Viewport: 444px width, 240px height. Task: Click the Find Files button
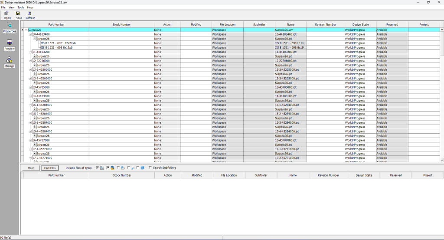(49, 168)
